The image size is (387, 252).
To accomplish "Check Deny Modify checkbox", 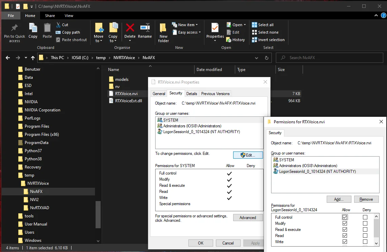I will [x=365, y=223].
